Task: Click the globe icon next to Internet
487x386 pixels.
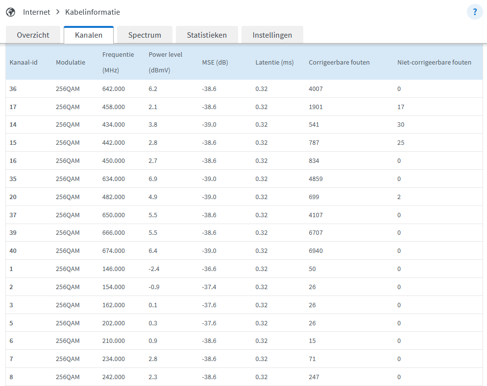Action: pyautogui.click(x=10, y=12)
